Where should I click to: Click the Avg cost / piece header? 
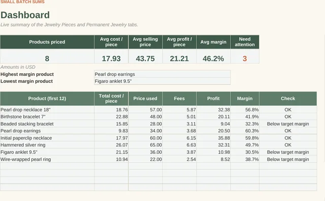pyautogui.click(x=111, y=42)
